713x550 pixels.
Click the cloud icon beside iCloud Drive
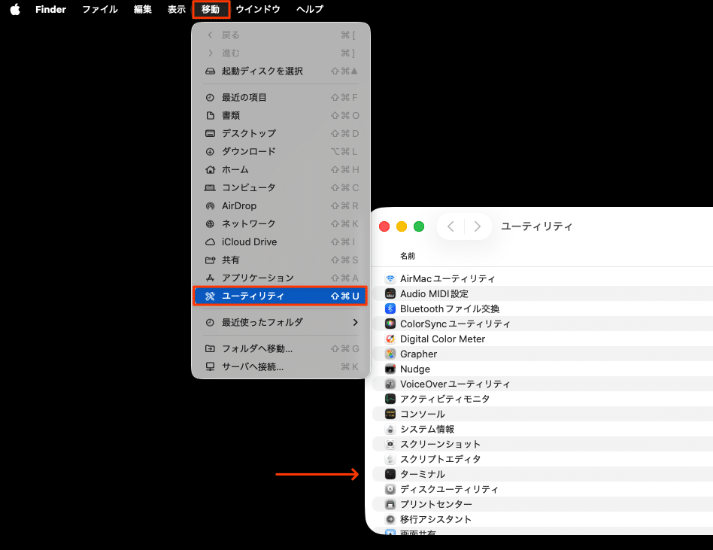[210, 242]
